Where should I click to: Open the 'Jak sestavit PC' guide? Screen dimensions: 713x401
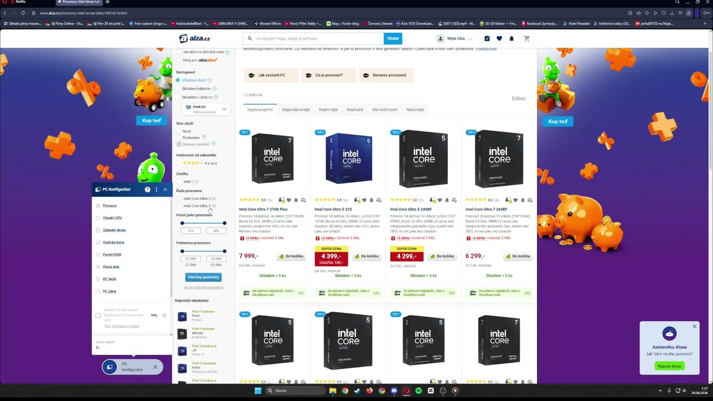coord(272,75)
